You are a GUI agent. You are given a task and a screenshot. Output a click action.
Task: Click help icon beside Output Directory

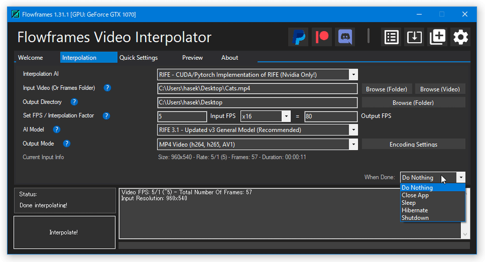coord(74,102)
